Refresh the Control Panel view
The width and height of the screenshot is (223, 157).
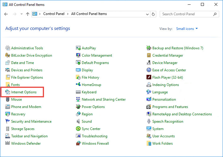pyautogui.click(x=153, y=14)
